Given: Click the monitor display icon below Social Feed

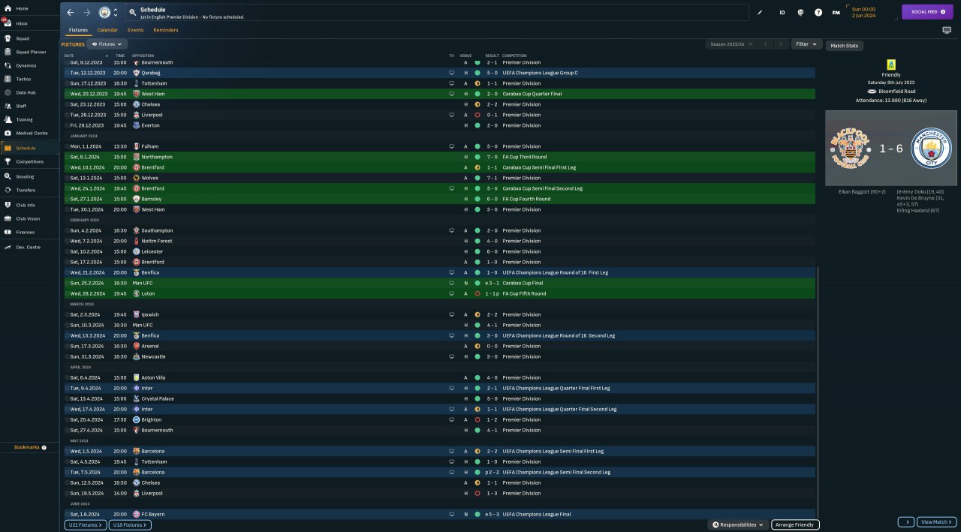Looking at the screenshot, I should point(947,30).
